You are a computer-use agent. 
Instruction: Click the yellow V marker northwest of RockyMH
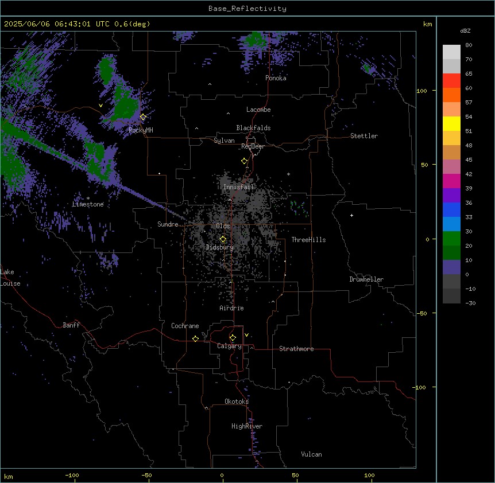click(x=100, y=106)
